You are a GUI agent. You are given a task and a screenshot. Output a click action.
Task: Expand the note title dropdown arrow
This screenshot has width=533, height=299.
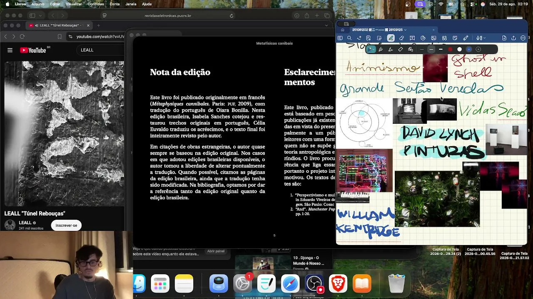(405, 30)
